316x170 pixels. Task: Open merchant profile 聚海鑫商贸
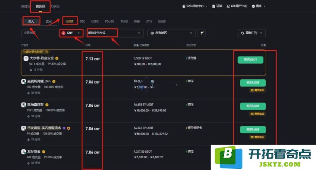pos(35,105)
